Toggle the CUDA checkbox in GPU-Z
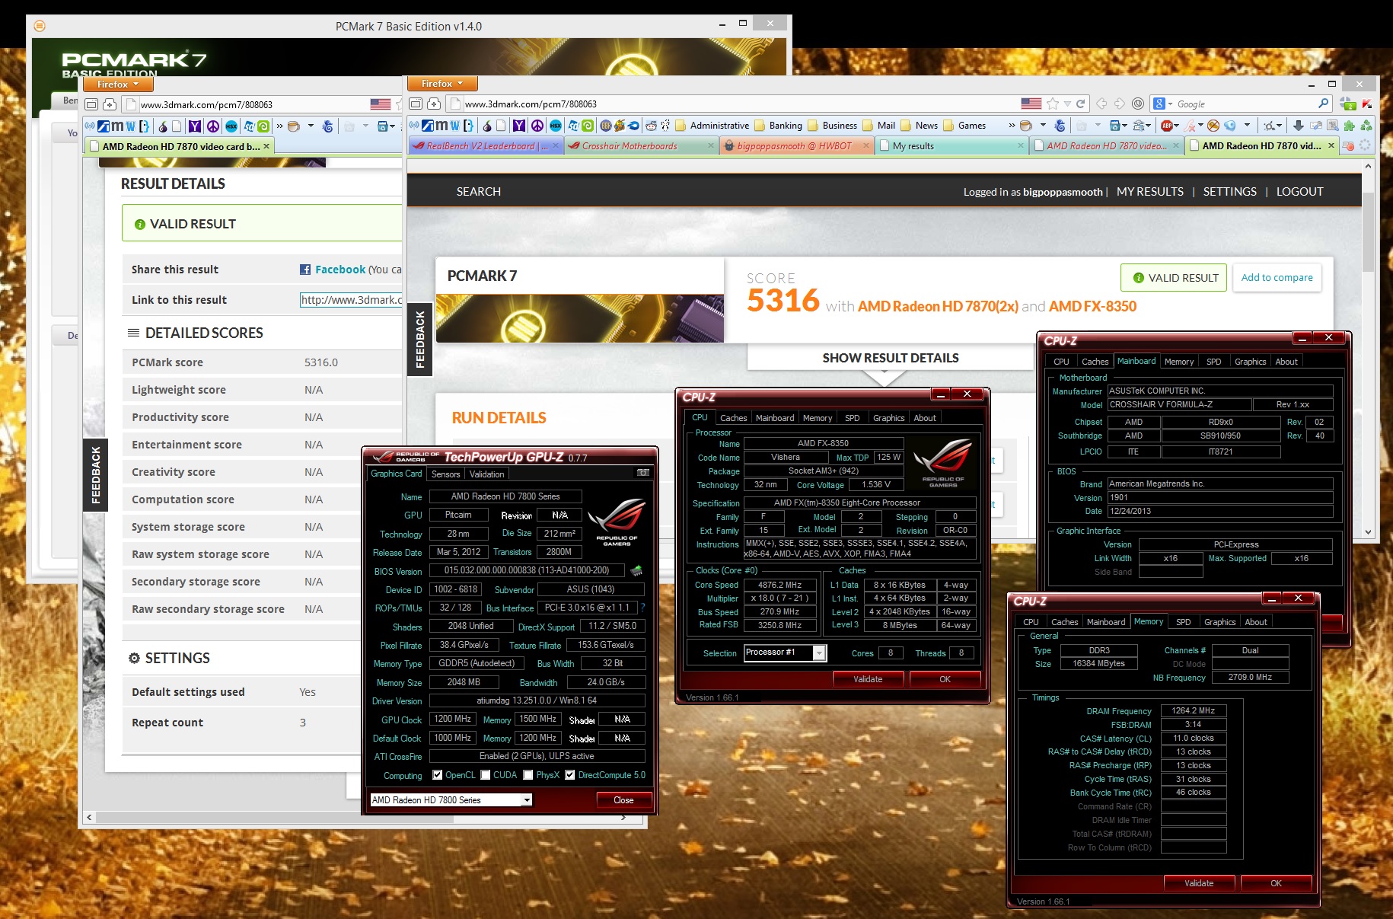The image size is (1393, 919). point(486,775)
